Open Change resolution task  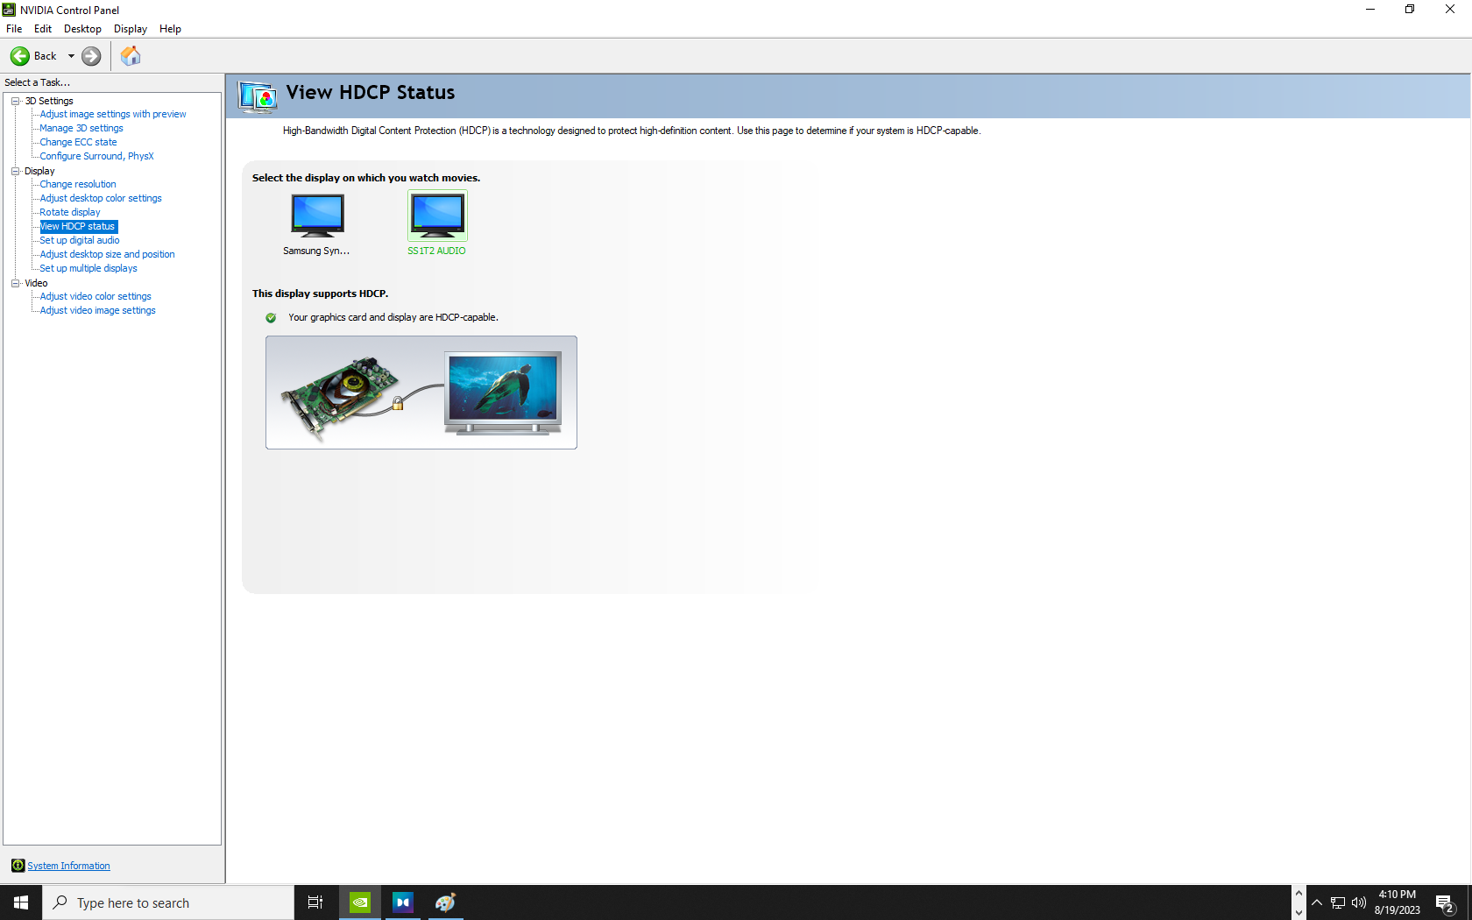point(78,184)
